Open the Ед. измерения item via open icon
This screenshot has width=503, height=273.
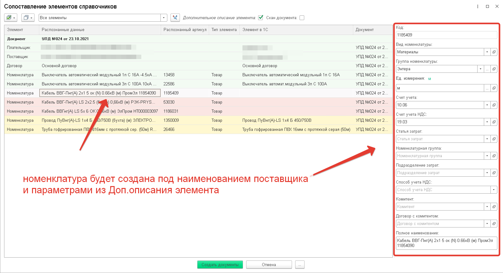tap(494, 88)
